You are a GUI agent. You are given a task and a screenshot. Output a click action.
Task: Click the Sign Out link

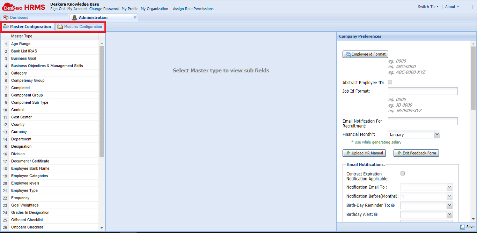pos(57,9)
